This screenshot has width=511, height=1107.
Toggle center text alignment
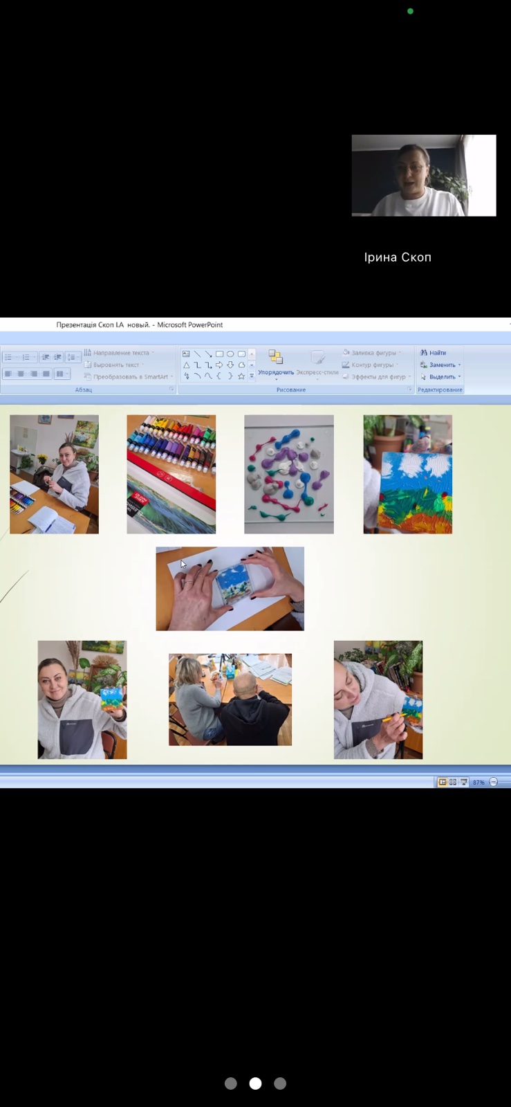(21, 374)
